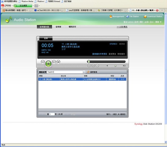
Task: Switch to the news site browser tab
Action: pos(17,10)
